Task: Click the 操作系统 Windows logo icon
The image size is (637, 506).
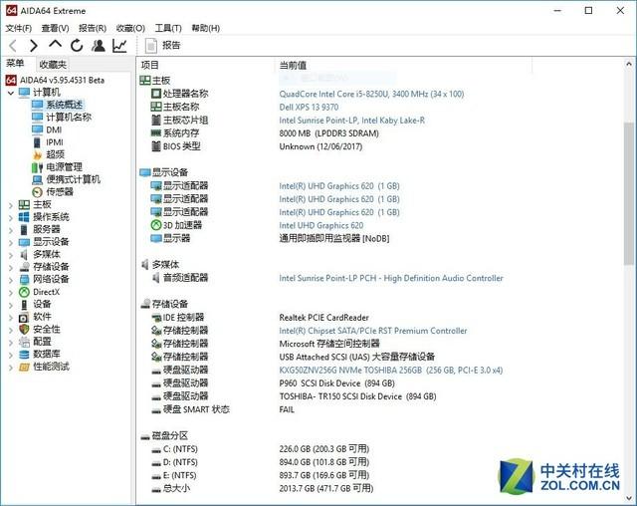Action: tap(24, 217)
